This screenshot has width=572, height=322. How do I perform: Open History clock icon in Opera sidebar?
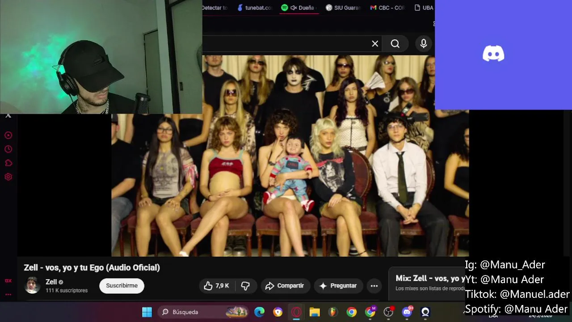(x=8, y=149)
